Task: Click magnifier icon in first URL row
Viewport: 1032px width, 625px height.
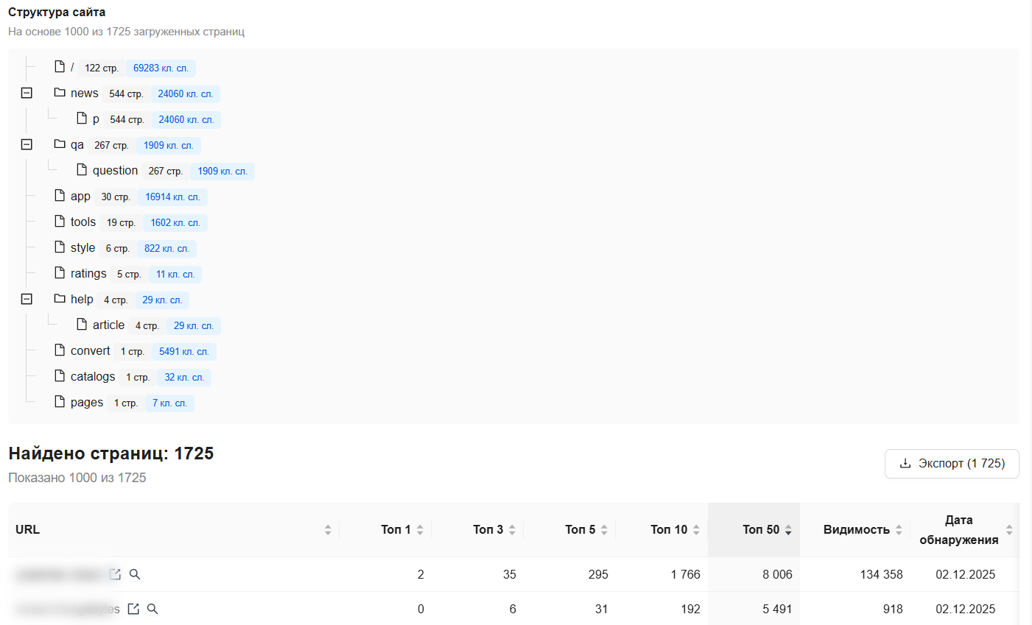Action: pos(135,574)
